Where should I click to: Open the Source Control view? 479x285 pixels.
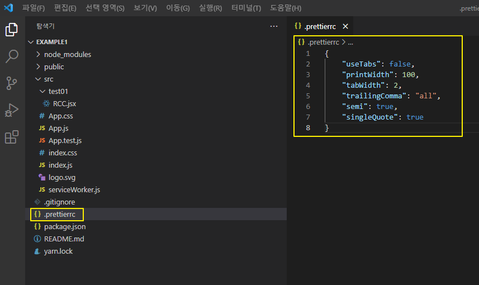[12, 83]
